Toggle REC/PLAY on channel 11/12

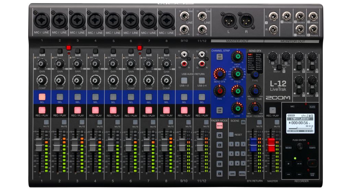click(x=202, y=110)
